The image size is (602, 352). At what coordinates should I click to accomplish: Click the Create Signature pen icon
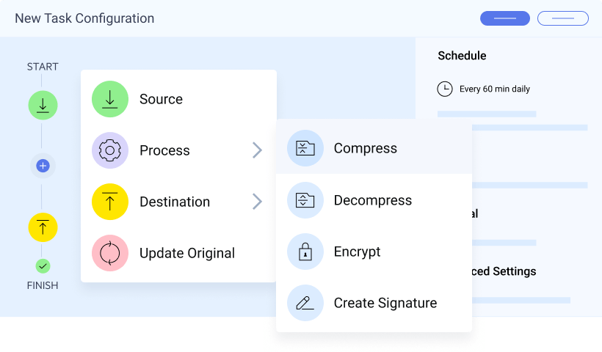tap(305, 303)
